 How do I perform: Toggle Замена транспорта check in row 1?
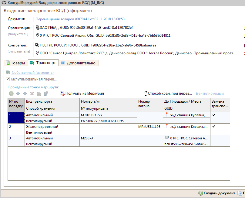[x=213, y=115]
